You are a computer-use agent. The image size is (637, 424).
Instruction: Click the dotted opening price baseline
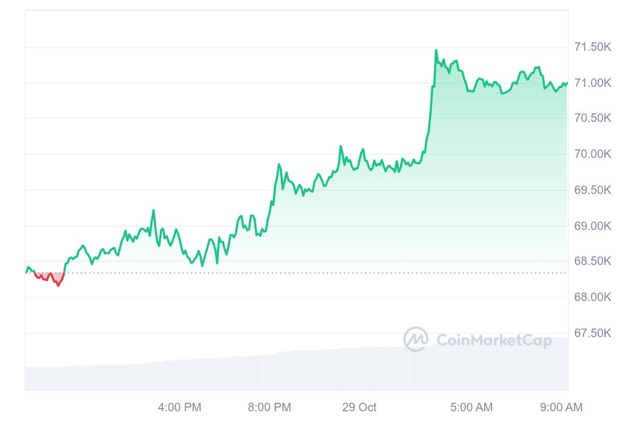point(296,273)
